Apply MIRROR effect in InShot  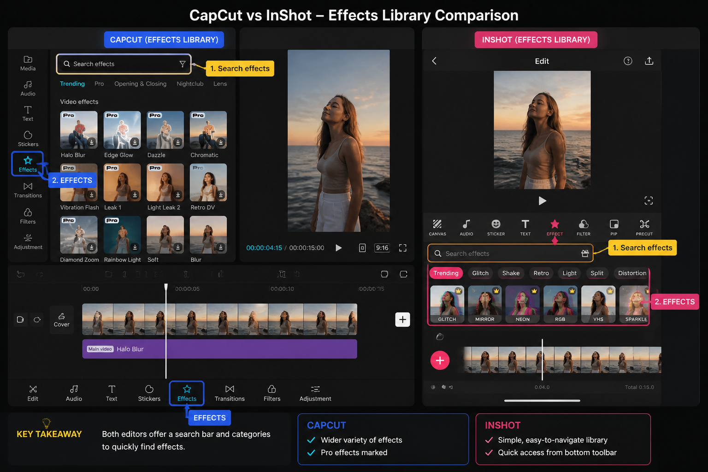484,304
